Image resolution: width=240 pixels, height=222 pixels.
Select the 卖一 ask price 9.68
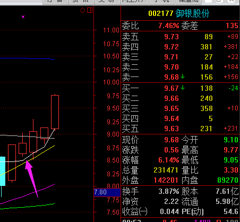(172, 77)
